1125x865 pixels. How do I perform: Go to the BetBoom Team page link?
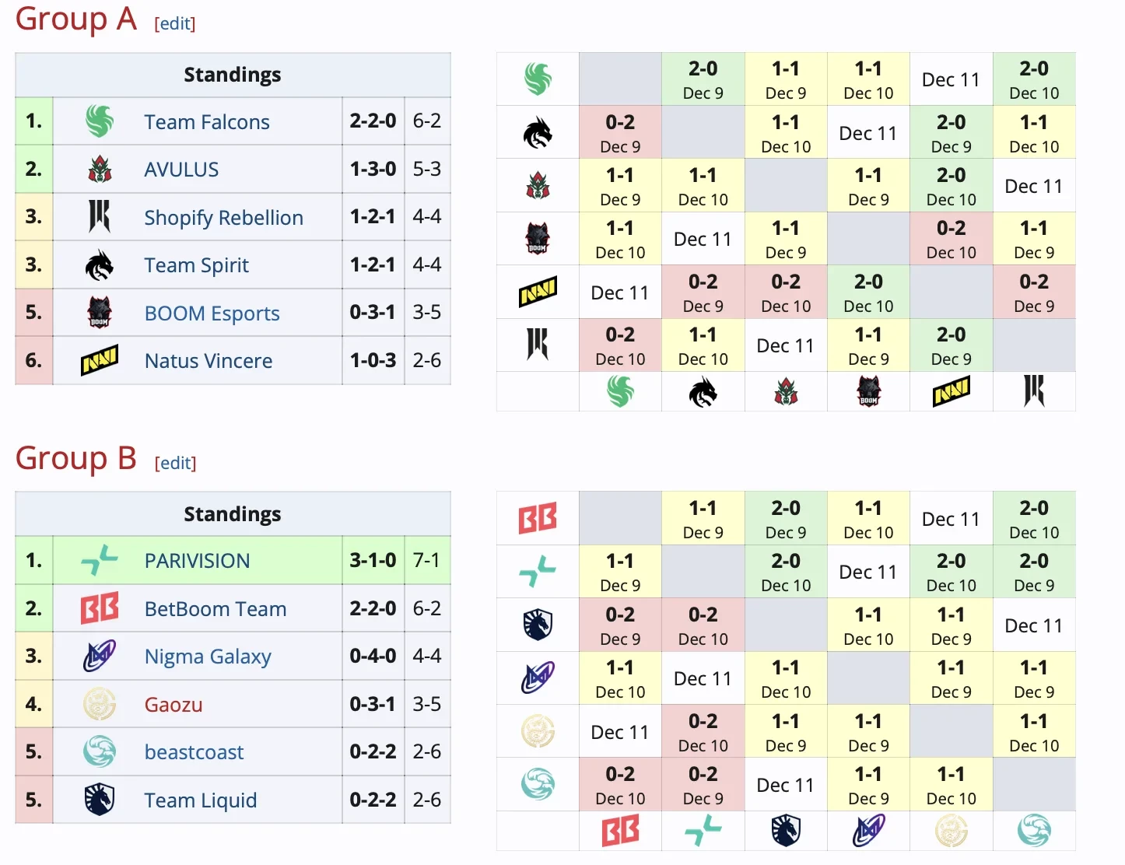216,609
